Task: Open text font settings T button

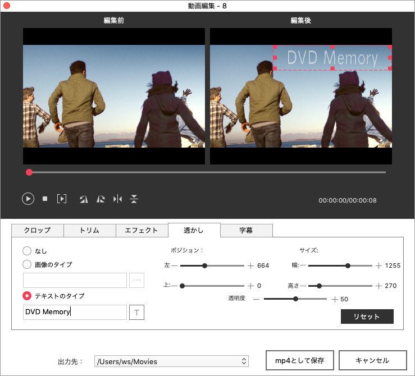Action: pos(136,312)
